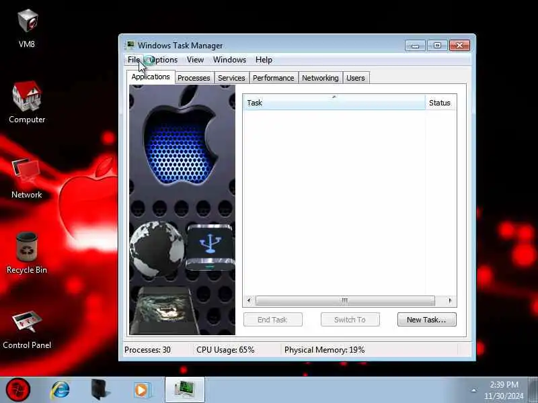Select the Network desktop icon

(27, 178)
